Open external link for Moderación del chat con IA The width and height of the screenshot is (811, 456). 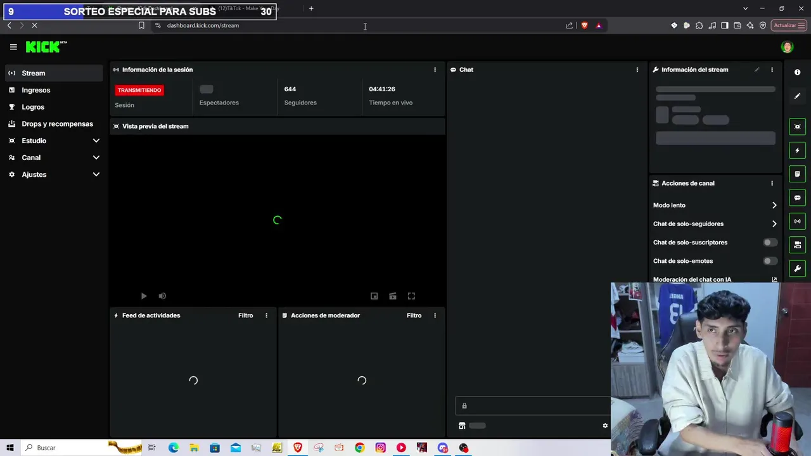pos(774,279)
